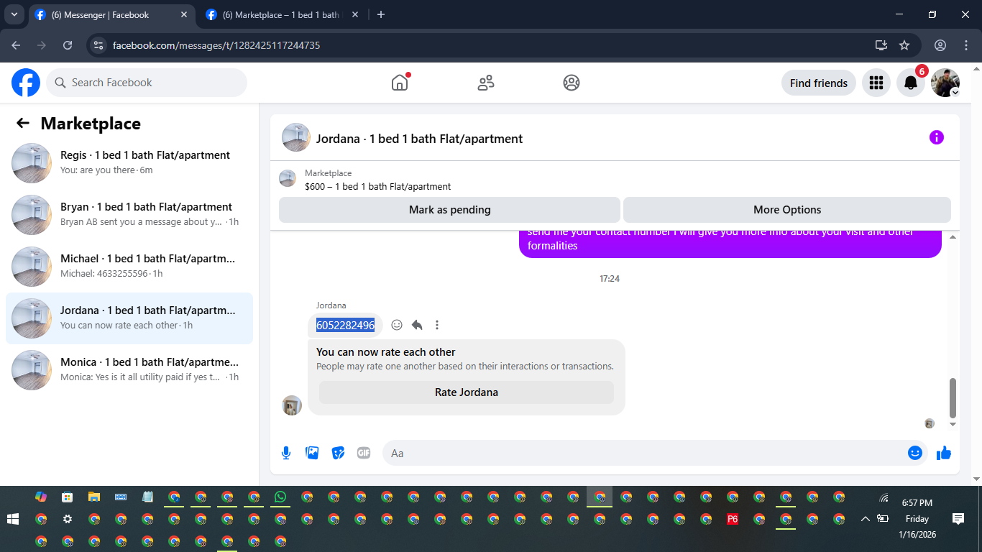Close the Messenger browser tab
The height and width of the screenshot is (552, 982).
(184, 14)
